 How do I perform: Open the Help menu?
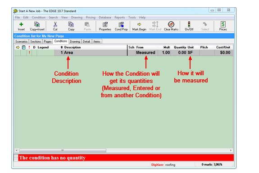(142, 18)
